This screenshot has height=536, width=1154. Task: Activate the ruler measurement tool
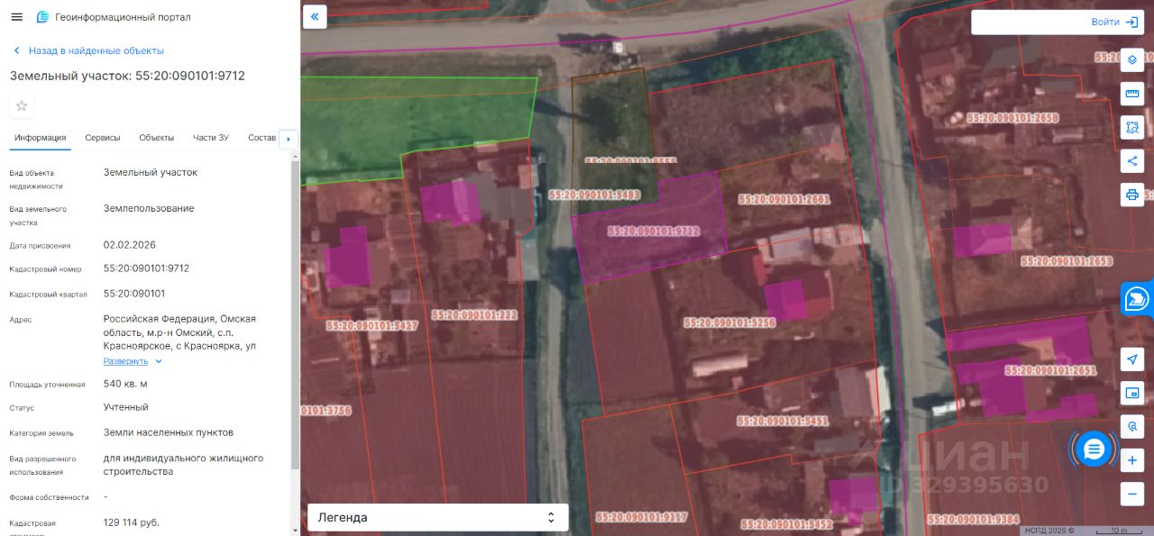pyautogui.click(x=1132, y=94)
